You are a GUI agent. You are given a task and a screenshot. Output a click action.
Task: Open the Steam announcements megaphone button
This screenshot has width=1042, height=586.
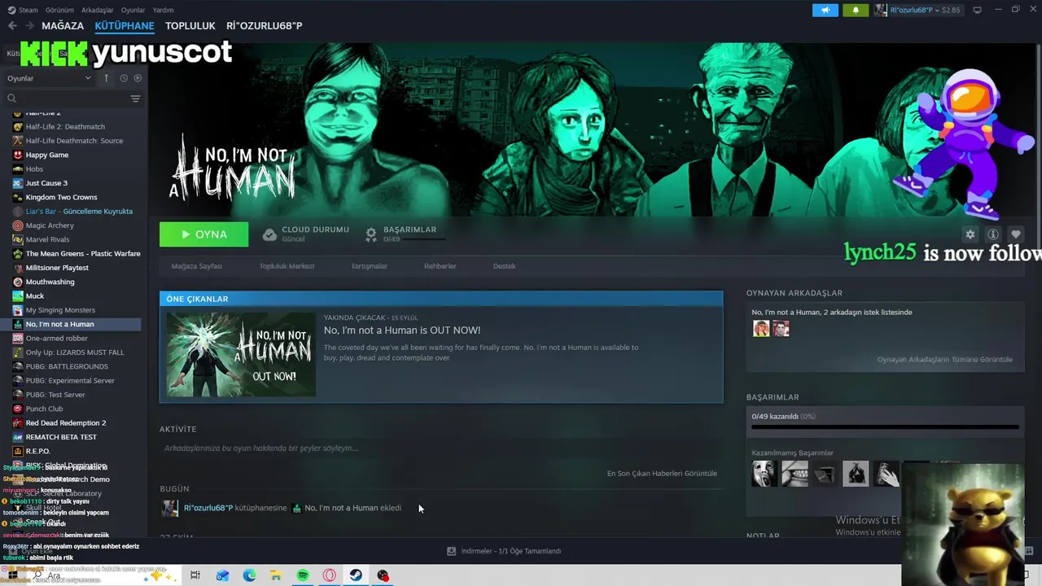[x=825, y=10]
